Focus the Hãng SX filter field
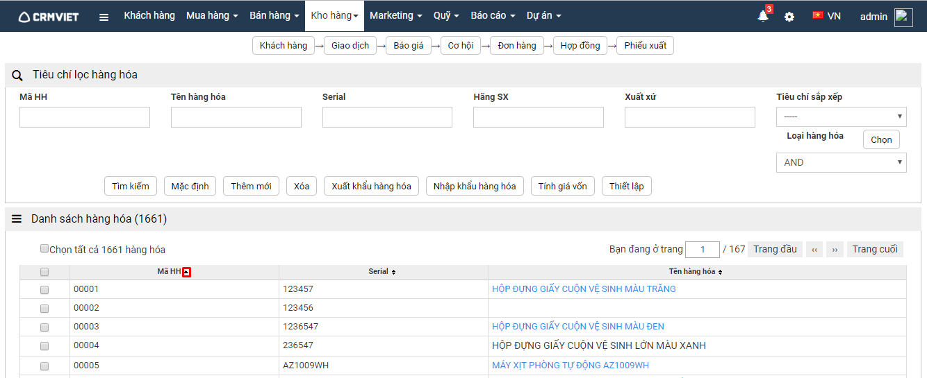Viewport: 927px width, 378px height. (x=539, y=117)
